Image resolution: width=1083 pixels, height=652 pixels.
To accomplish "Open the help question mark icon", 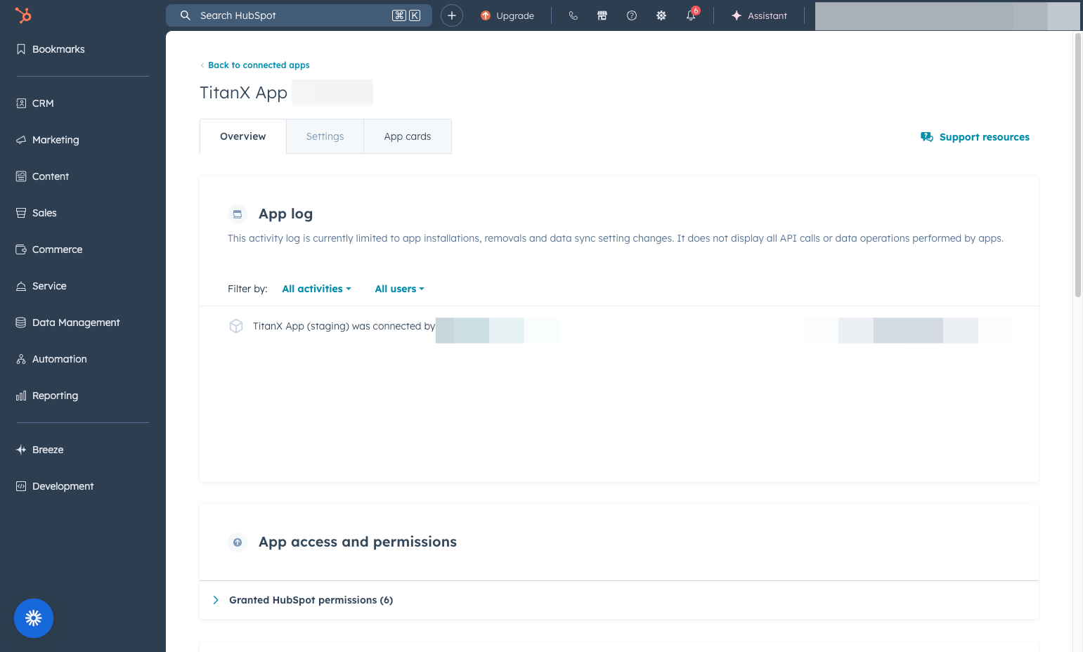I will [632, 15].
